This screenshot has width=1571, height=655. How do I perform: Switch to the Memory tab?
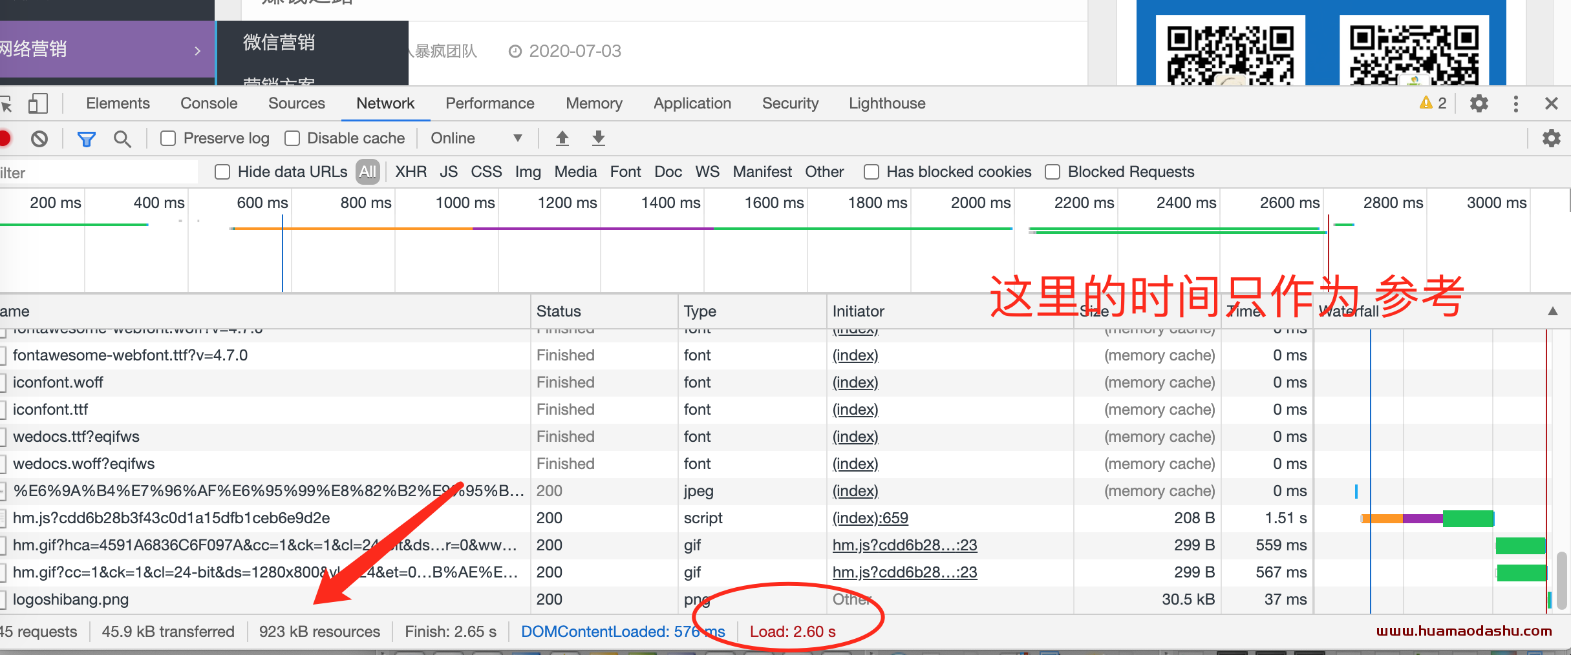coord(594,103)
